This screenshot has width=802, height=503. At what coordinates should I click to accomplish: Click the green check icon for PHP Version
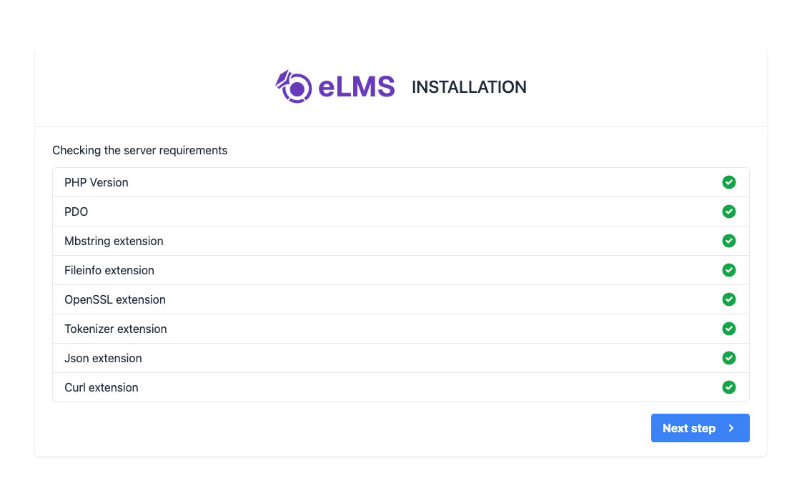point(729,182)
